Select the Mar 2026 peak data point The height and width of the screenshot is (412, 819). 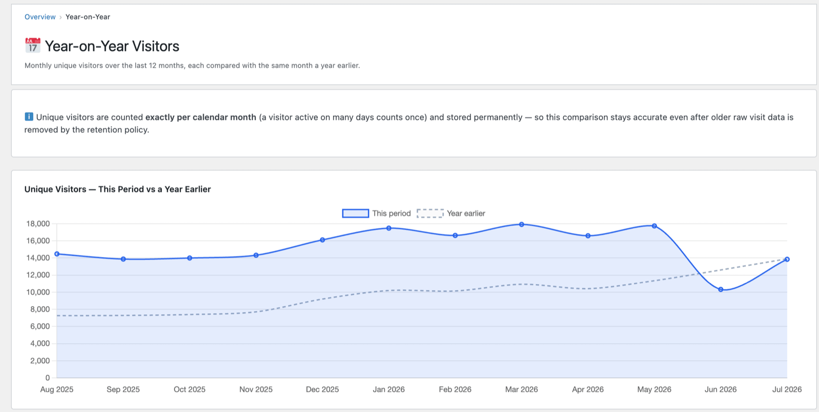click(x=522, y=224)
